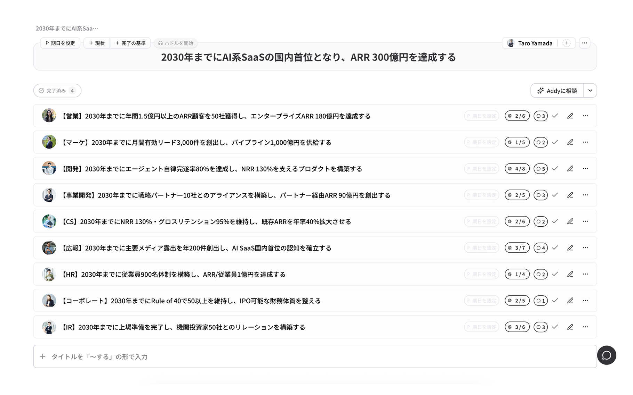
Task: Click the Taro Yamada owner chip
Action: [x=530, y=43]
